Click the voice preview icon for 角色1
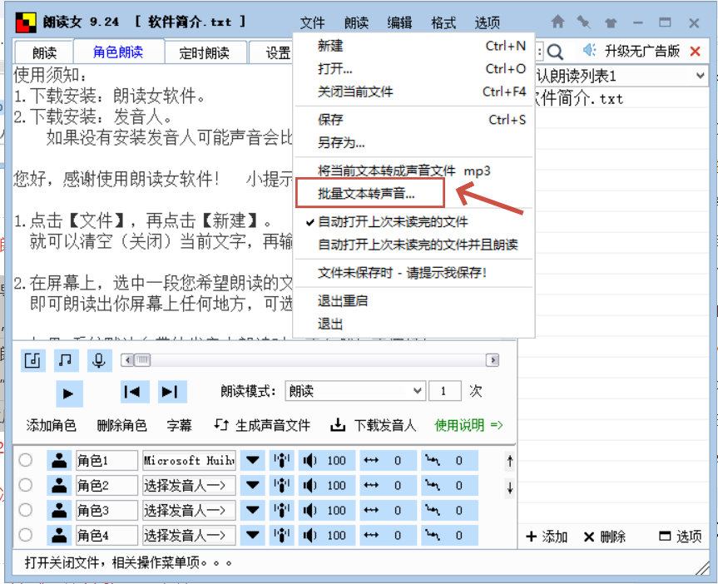The image size is (718, 584). tap(281, 460)
